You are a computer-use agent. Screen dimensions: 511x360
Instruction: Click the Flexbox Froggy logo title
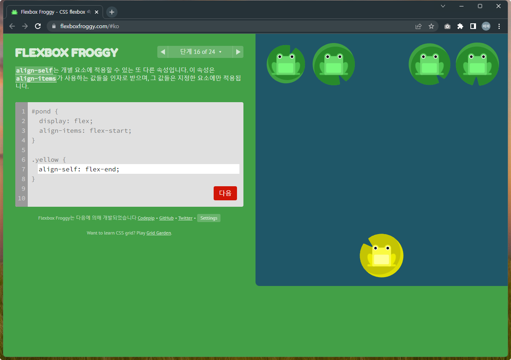coord(67,53)
